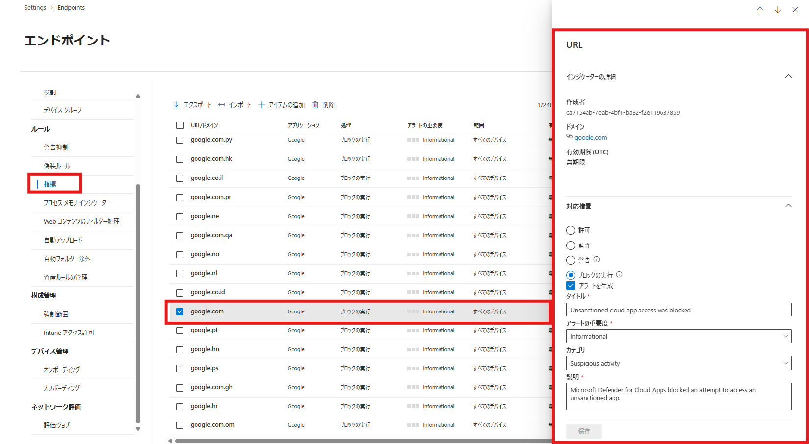The width and height of the screenshot is (809, 444).
Task: Click the delete (削除) trash icon
Action: pyautogui.click(x=315, y=105)
